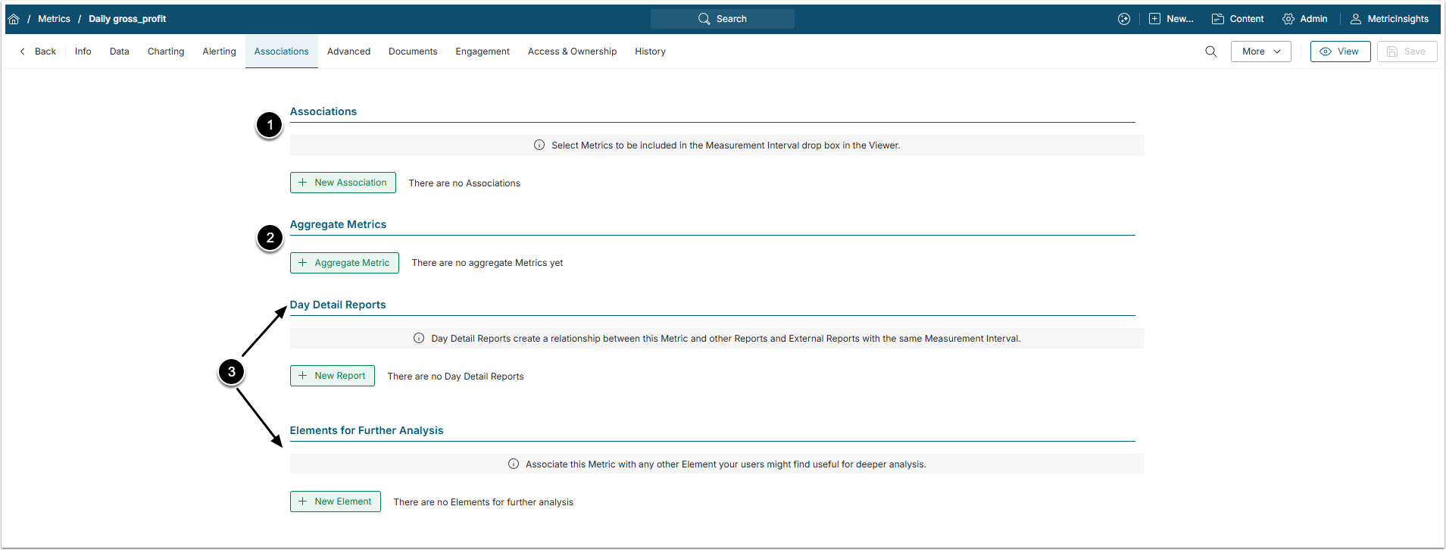Open the Access & Ownership tab
The width and height of the screenshot is (1446, 550).
pyautogui.click(x=572, y=52)
